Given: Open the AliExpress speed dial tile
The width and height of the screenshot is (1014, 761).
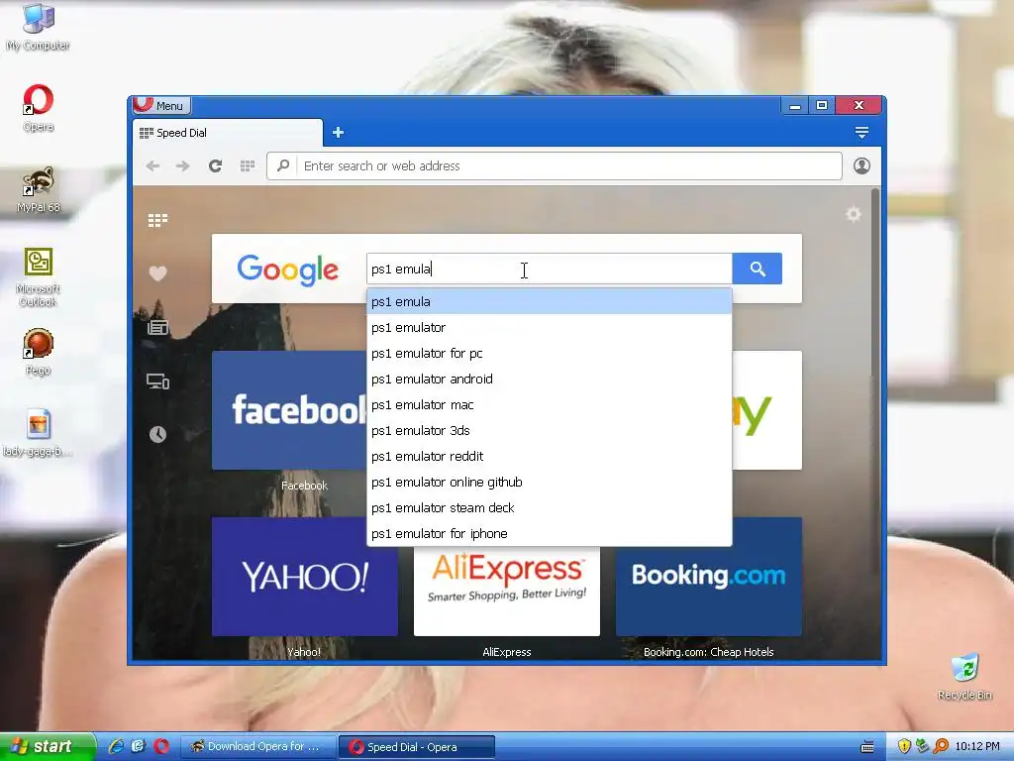Looking at the screenshot, I should coord(507,591).
